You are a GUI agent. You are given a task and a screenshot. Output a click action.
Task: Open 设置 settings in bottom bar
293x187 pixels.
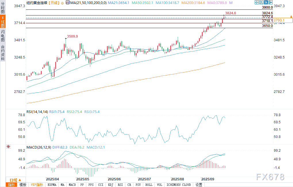click(x=199, y=185)
